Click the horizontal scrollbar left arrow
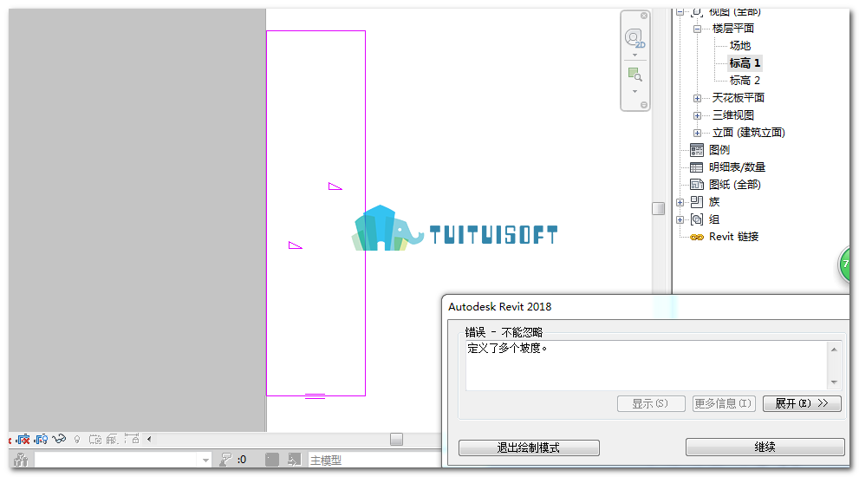The height and width of the screenshot is (477, 859). tap(149, 439)
